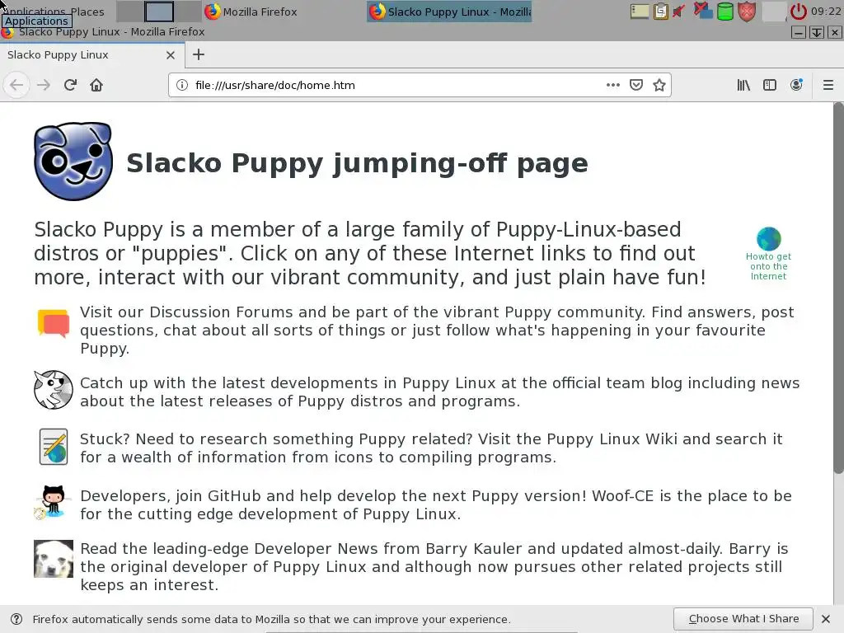
Task: Select the highlighted workspace in the pager
Action: click(x=159, y=12)
